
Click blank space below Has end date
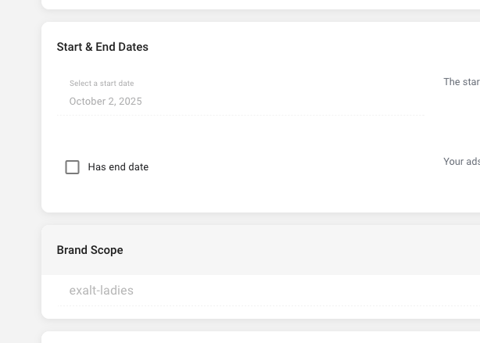tap(235, 195)
